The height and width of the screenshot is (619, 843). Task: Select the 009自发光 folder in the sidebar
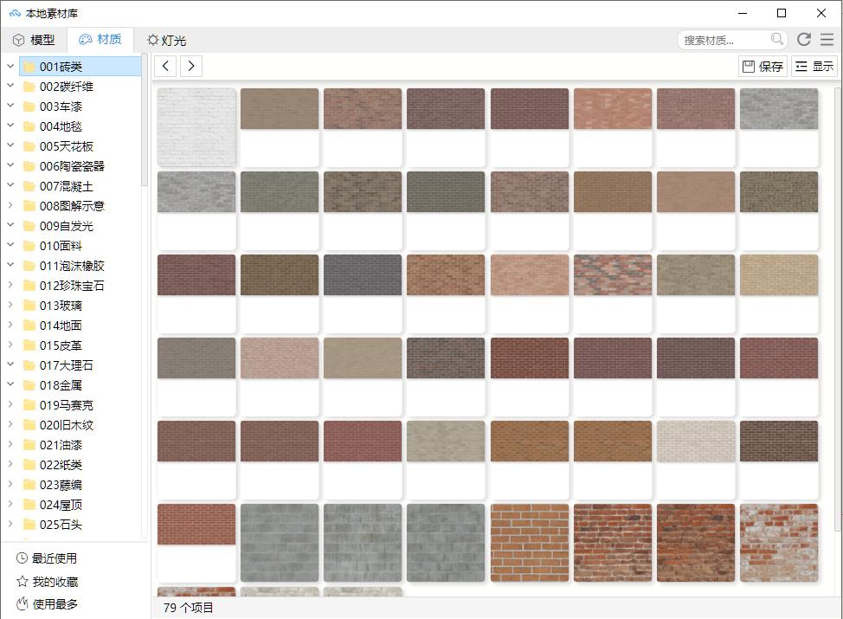65,225
